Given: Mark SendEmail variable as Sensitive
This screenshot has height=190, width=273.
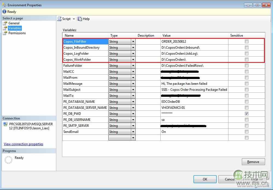Looking at the screenshot, I should (x=246, y=131).
